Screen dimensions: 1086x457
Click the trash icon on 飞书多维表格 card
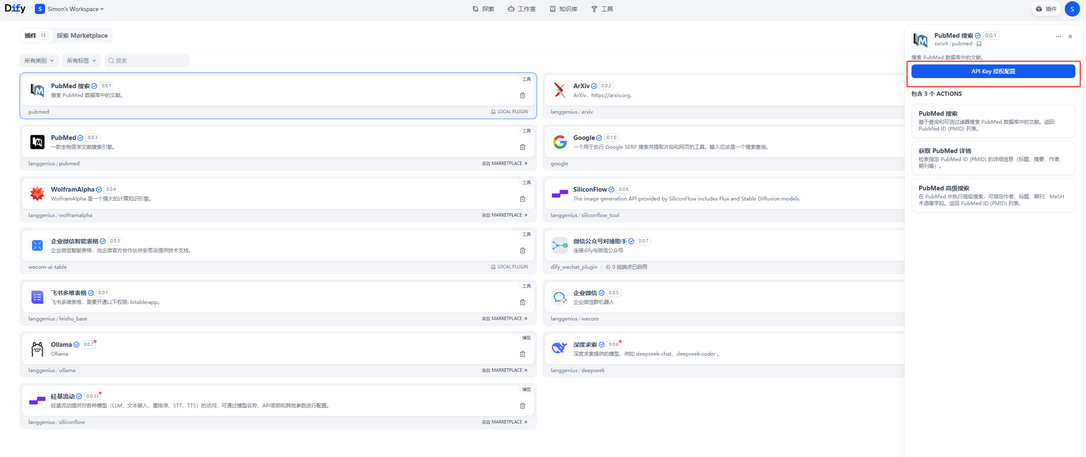[x=522, y=302]
